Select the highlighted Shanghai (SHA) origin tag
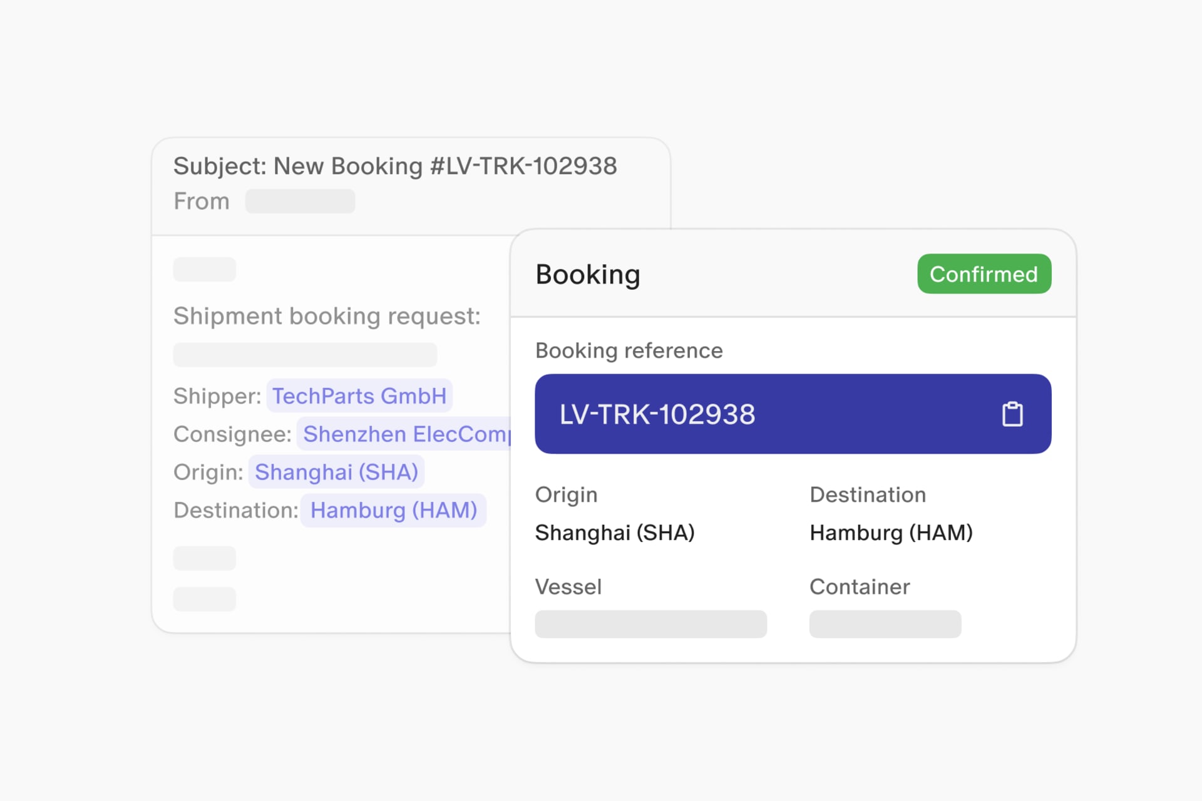The height and width of the screenshot is (801, 1202). tap(336, 472)
